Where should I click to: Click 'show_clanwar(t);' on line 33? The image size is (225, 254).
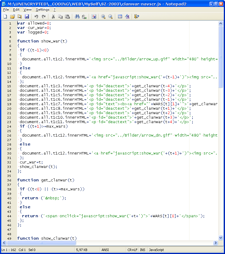coord(38,167)
